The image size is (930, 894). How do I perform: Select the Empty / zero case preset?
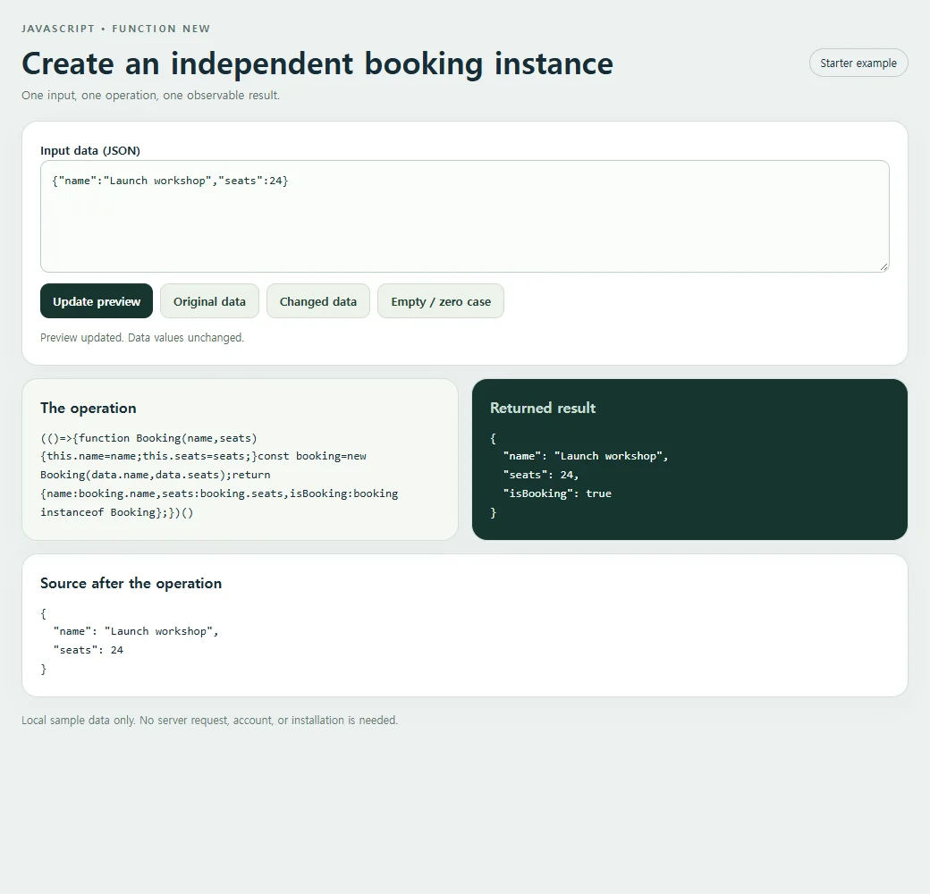441,301
